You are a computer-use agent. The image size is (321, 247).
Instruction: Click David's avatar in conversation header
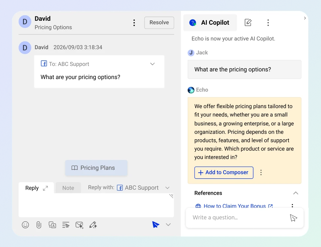[25, 21]
